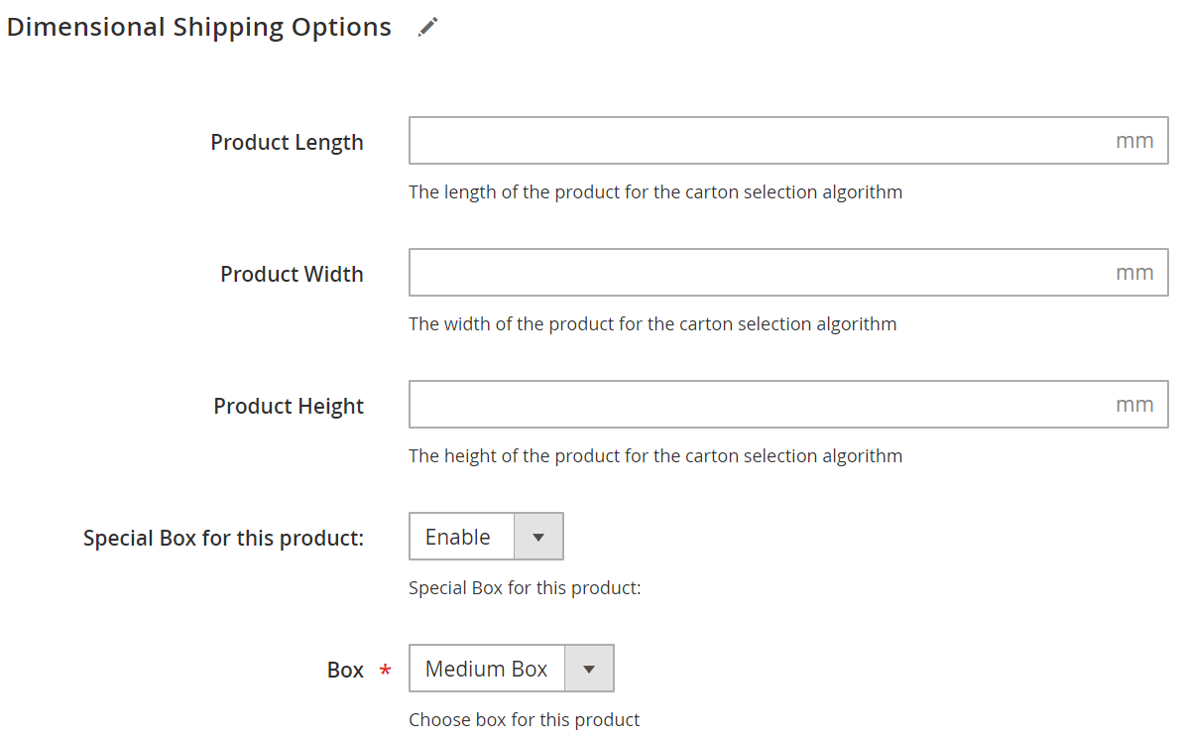Click the Product Length label
Image resolution: width=1184 pixels, height=744 pixels.
click(x=287, y=142)
